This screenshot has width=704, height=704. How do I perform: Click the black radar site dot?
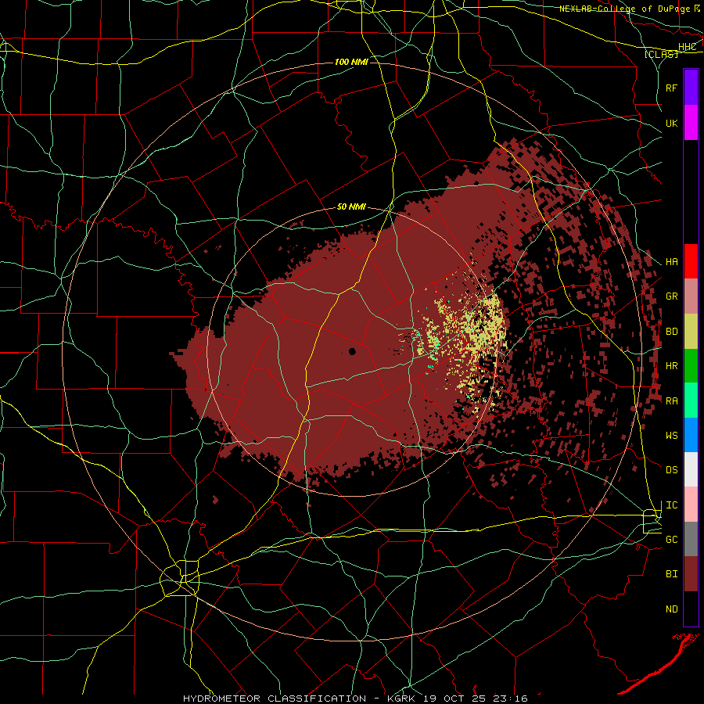coord(352,351)
